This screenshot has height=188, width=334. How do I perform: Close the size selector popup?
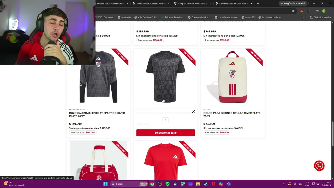coord(193,112)
